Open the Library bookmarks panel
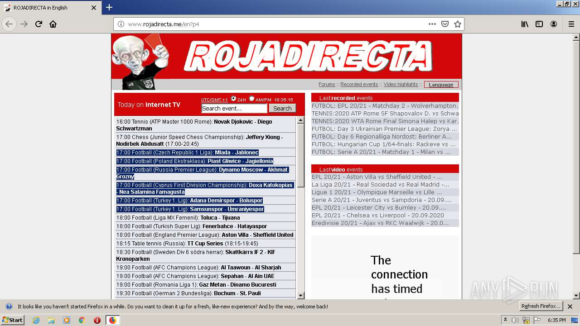The width and height of the screenshot is (580, 326). tap(525, 24)
